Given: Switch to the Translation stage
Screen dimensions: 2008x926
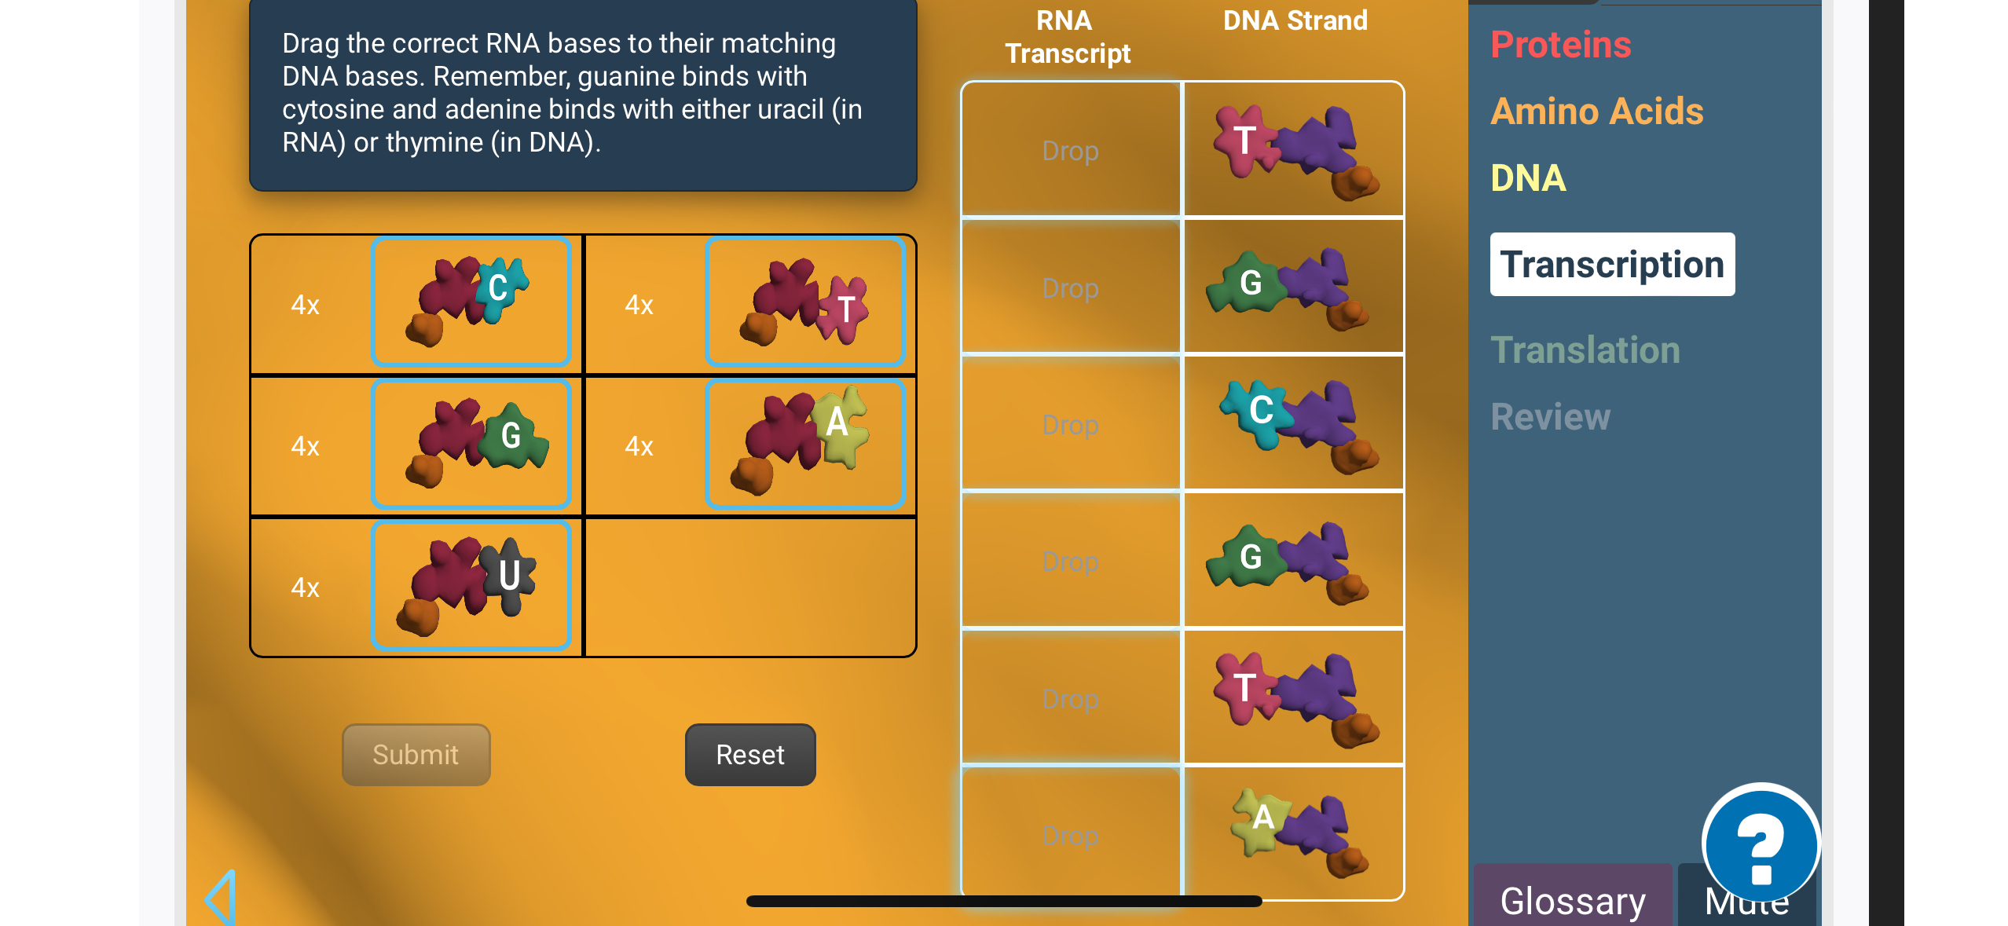Looking at the screenshot, I should (x=1585, y=350).
